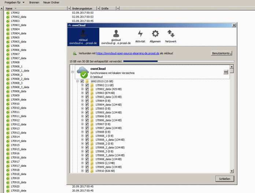Open folder 170902 in the file list

coord(15,13)
